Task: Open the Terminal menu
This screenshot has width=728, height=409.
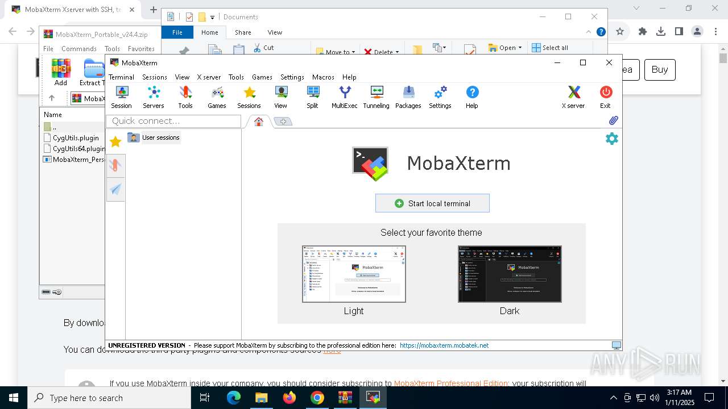Action: pos(121,77)
